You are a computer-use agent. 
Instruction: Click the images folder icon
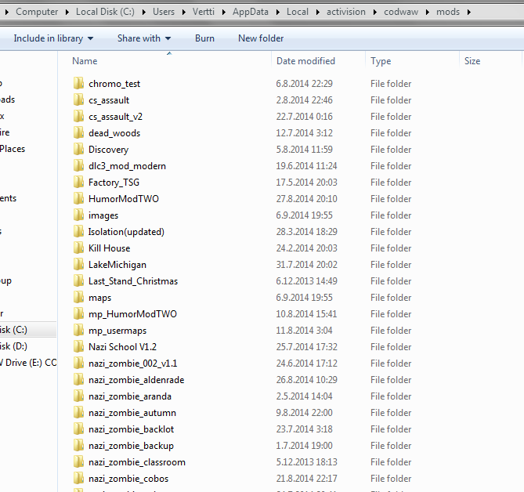pos(78,215)
